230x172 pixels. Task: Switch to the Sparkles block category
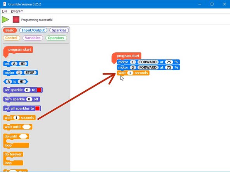click(59, 30)
